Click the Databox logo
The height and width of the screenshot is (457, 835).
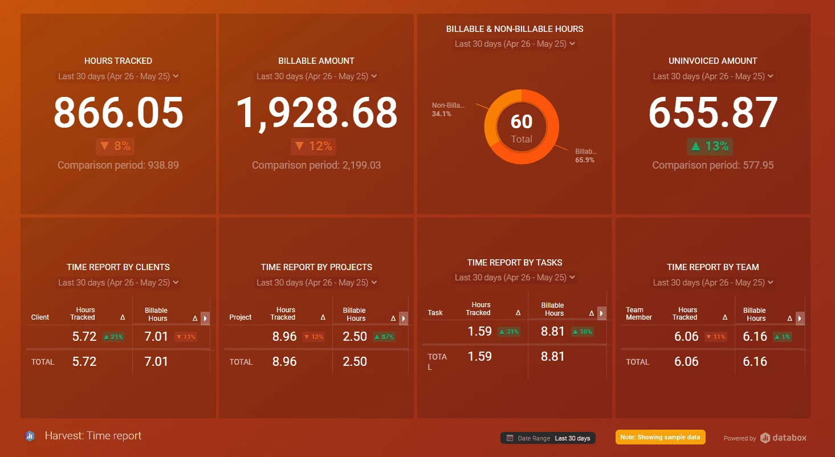[784, 438]
